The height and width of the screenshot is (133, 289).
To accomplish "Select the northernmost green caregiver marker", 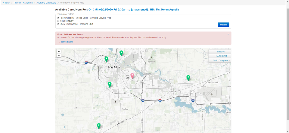I will [x=121, y=53].
